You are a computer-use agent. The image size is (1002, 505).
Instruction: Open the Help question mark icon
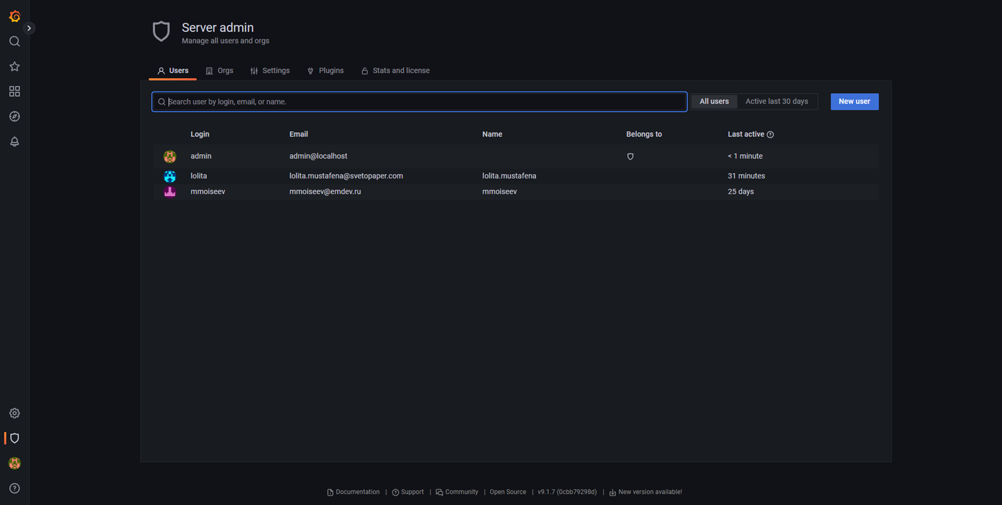tap(15, 488)
